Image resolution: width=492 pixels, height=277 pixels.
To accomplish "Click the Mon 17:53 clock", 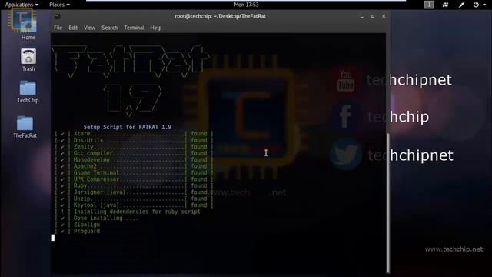I will pos(246,5).
